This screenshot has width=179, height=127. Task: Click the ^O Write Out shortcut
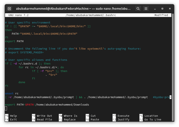42,116
